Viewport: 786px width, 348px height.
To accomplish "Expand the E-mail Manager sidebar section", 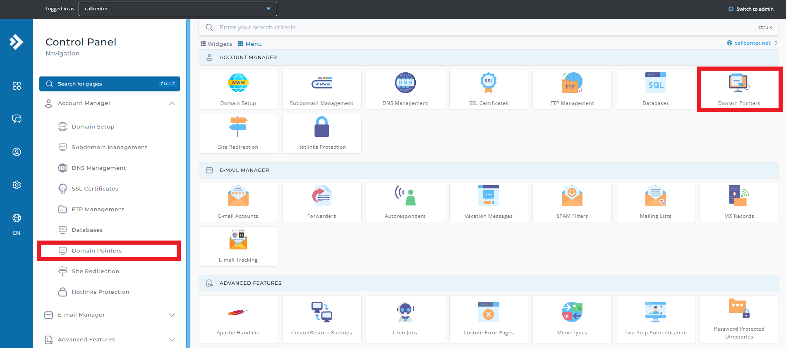I will point(172,315).
